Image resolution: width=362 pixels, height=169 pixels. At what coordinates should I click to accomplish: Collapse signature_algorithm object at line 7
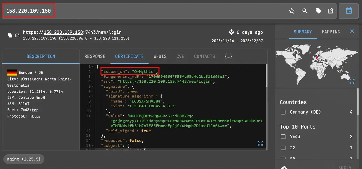coord(93,96)
